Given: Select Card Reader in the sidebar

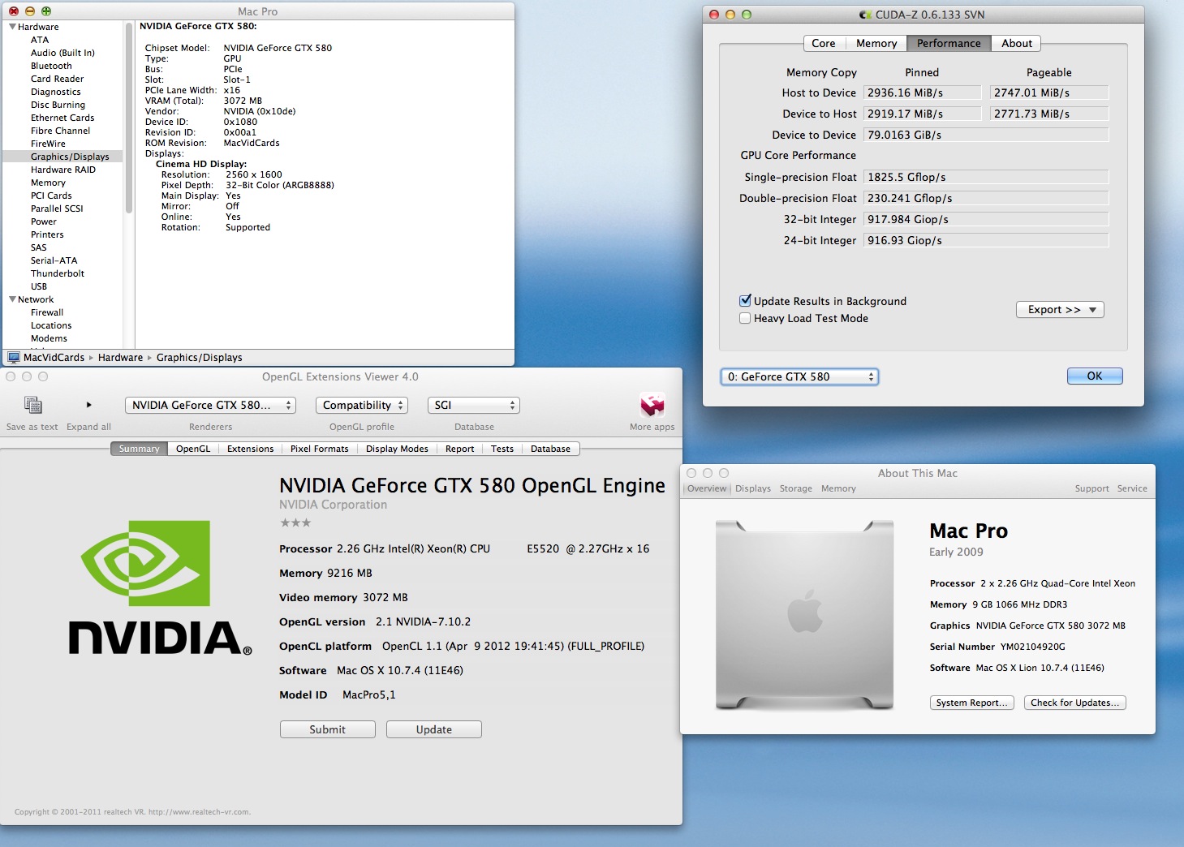Looking at the screenshot, I should (x=57, y=79).
